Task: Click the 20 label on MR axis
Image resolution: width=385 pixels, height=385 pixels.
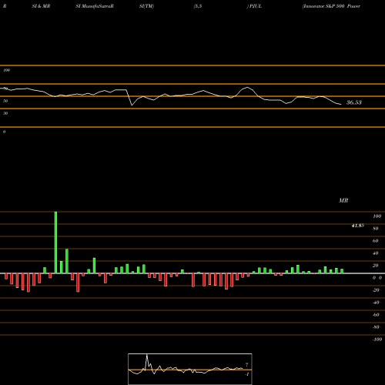Action: 376,266
